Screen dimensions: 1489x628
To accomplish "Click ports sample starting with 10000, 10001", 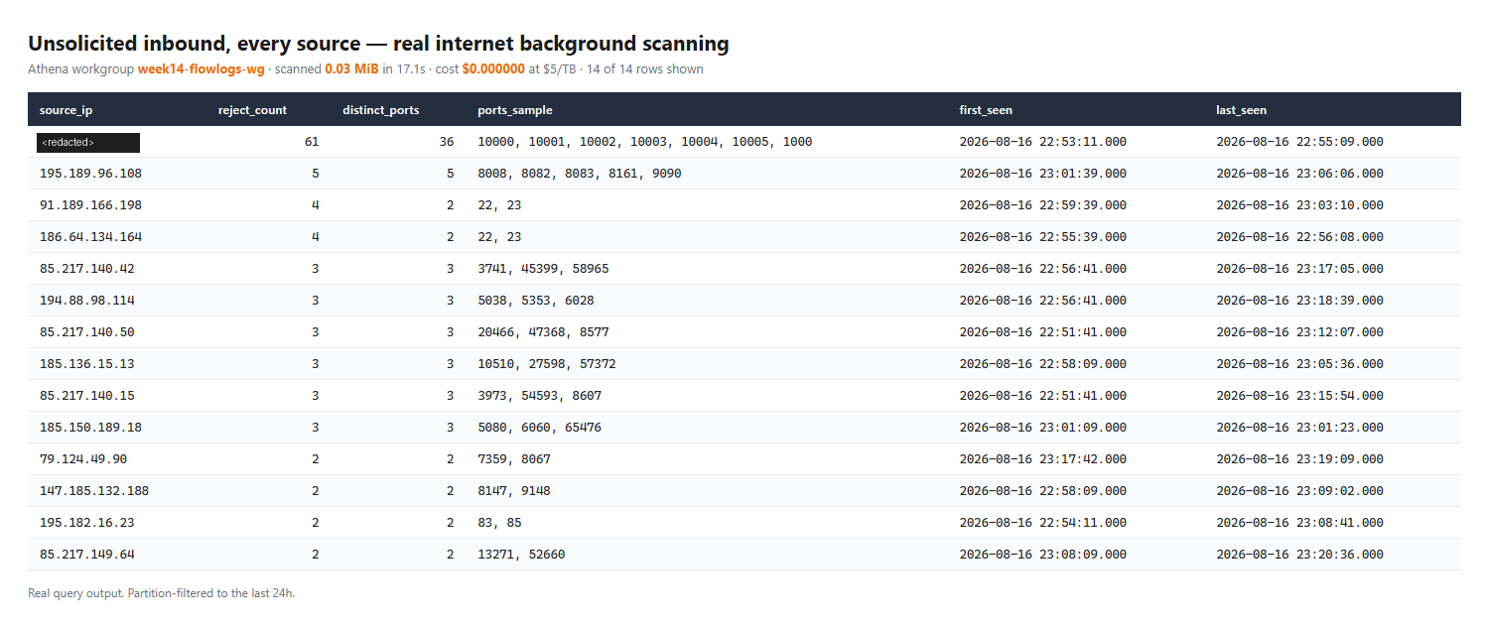I will click(645, 142).
